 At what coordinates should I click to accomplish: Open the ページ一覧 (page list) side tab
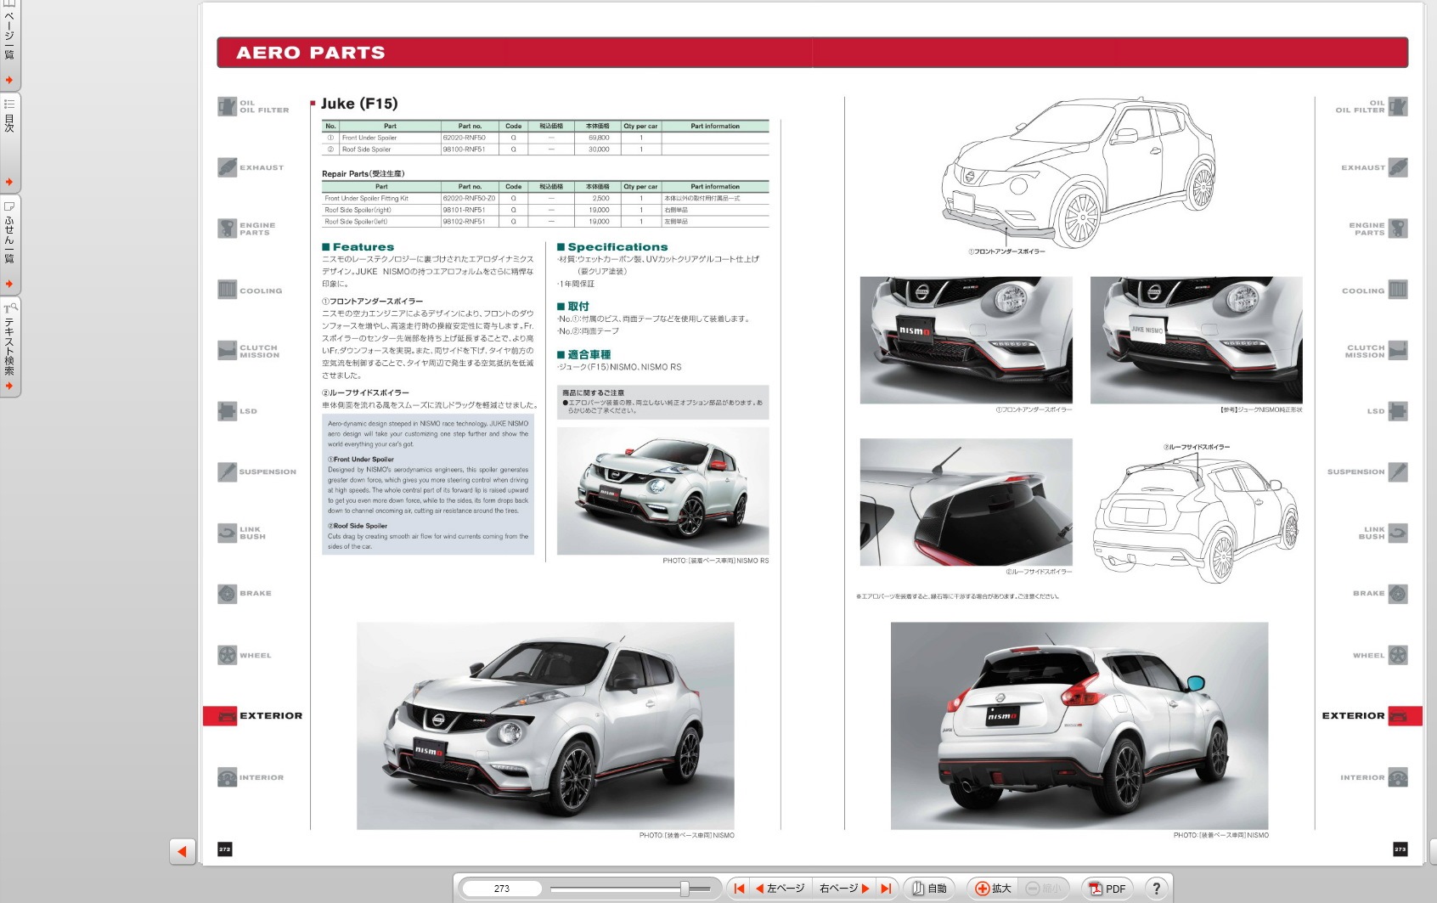click(x=9, y=44)
